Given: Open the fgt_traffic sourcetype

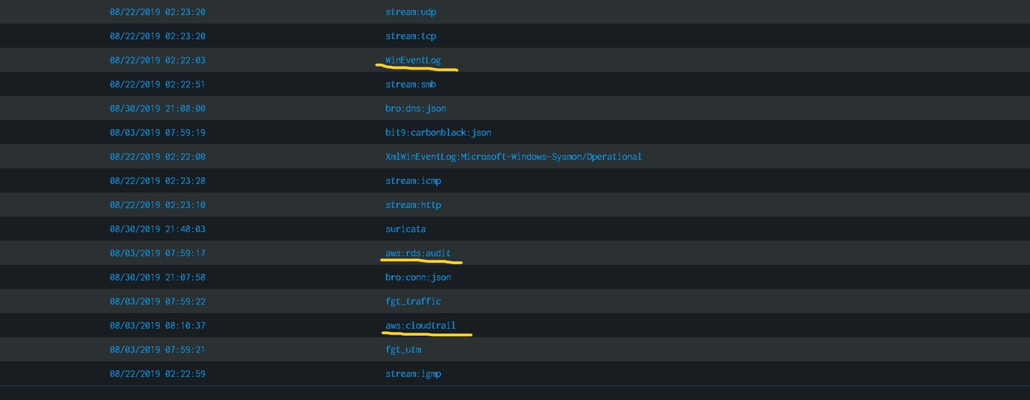Looking at the screenshot, I should click(x=413, y=302).
